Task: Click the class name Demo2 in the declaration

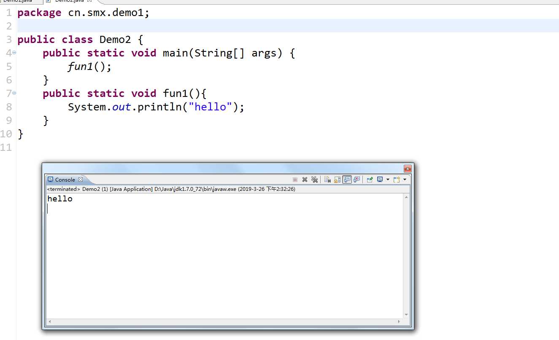Action: pyautogui.click(x=115, y=40)
